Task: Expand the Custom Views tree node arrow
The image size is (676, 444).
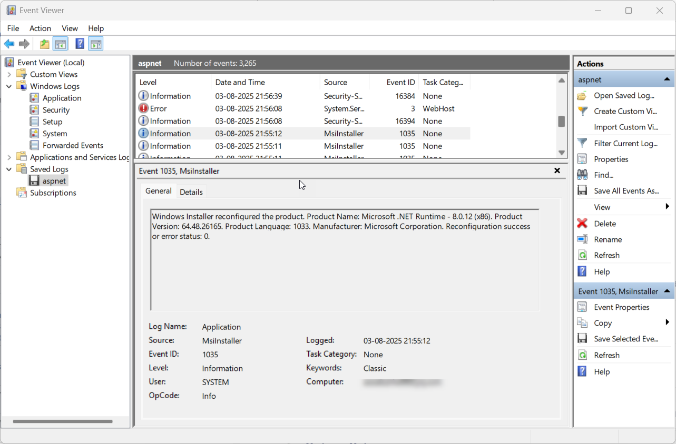Action: 9,74
